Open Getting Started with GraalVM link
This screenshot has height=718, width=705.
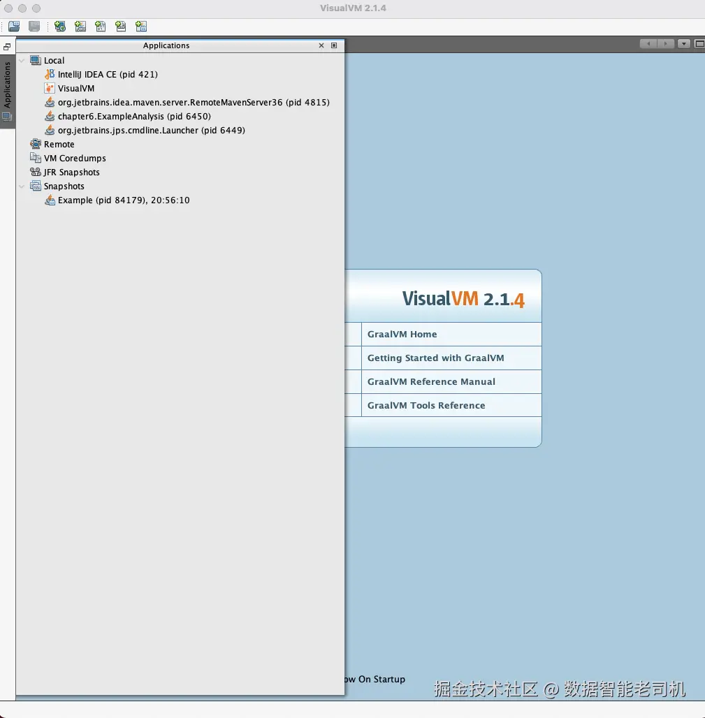(435, 358)
